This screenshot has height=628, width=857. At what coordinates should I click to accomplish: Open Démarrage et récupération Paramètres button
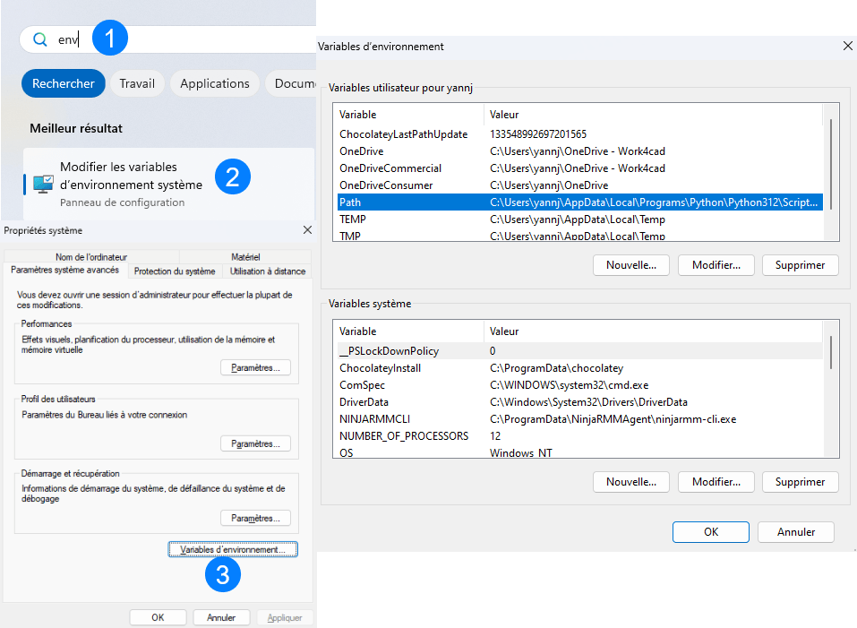255,518
